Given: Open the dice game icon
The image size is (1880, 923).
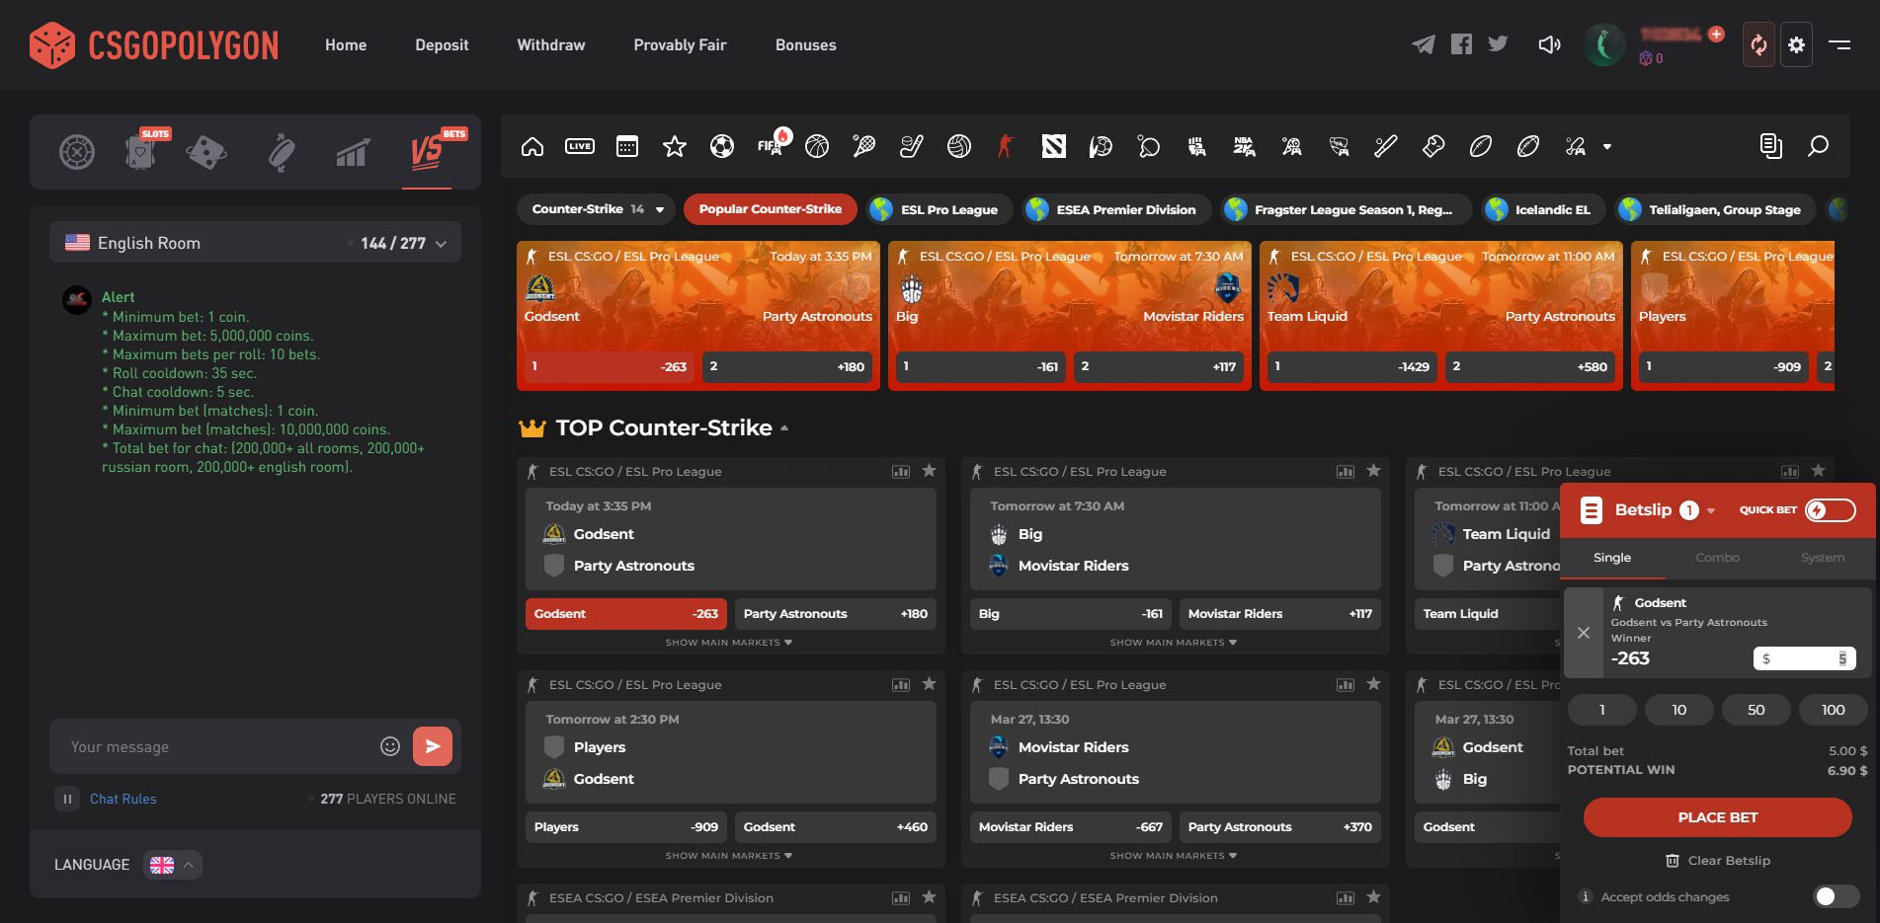Looking at the screenshot, I should pyautogui.click(x=205, y=152).
